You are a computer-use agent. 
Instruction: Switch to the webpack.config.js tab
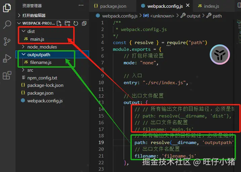tap(165, 6)
